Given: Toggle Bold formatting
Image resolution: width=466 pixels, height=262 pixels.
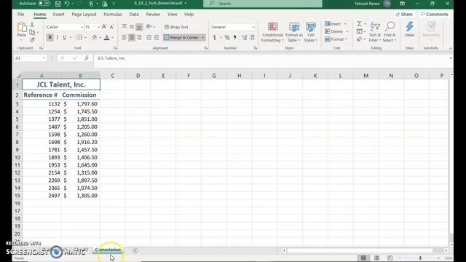Looking at the screenshot, I should click(50, 37).
